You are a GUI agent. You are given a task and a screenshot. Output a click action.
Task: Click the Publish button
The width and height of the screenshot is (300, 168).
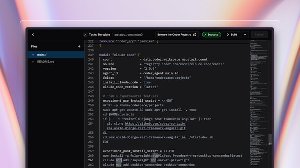(x=259, y=35)
